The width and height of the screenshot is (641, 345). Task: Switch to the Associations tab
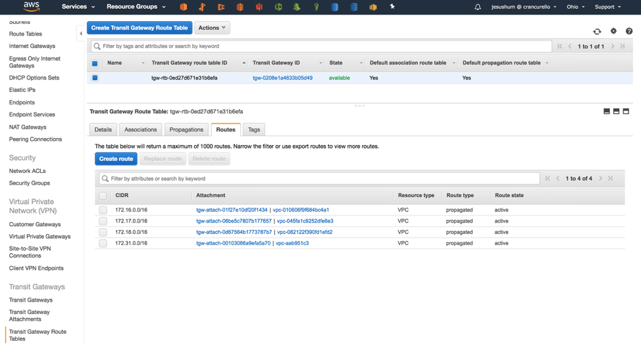pyautogui.click(x=140, y=129)
